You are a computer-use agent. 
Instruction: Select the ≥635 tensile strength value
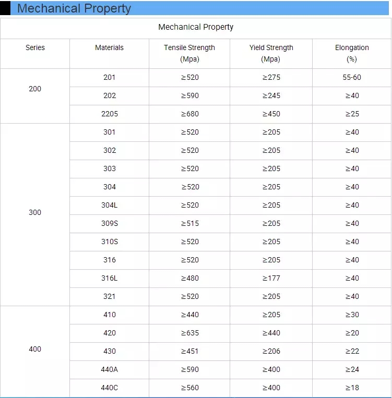[189, 333]
